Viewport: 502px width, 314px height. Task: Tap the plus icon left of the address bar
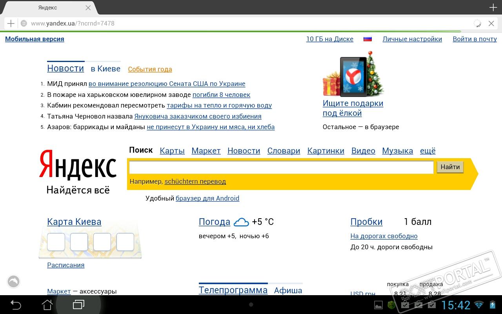[x=11, y=24]
